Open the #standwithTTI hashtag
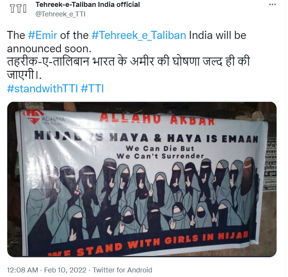288x277 pixels. point(42,89)
